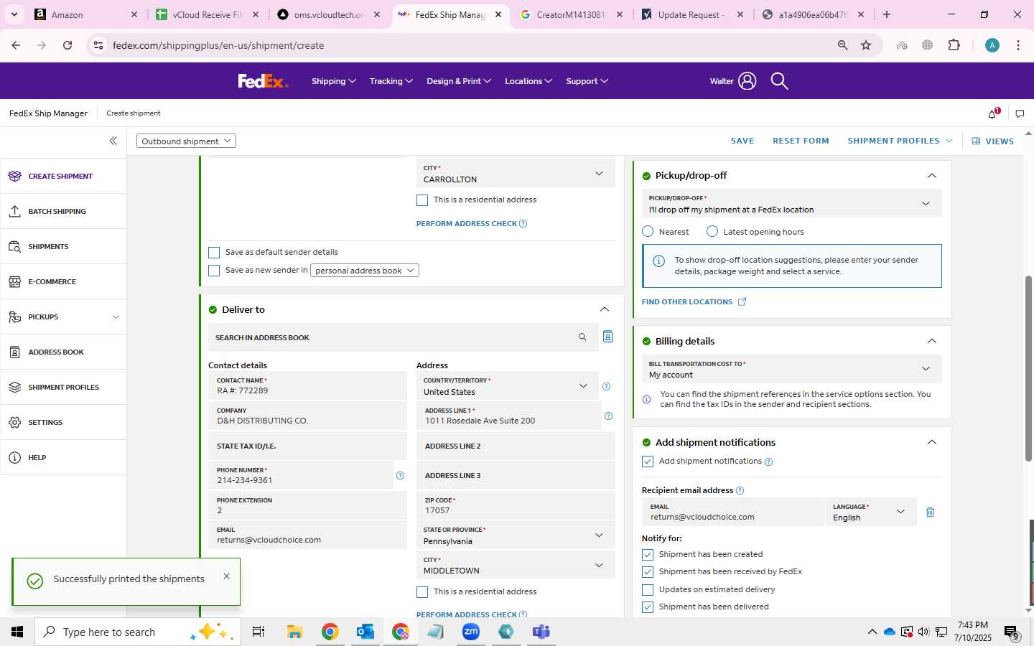Uncheck Add shipment notifications checkbox
Viewport: 1034px width, 646px height.
tap(648, 462)
